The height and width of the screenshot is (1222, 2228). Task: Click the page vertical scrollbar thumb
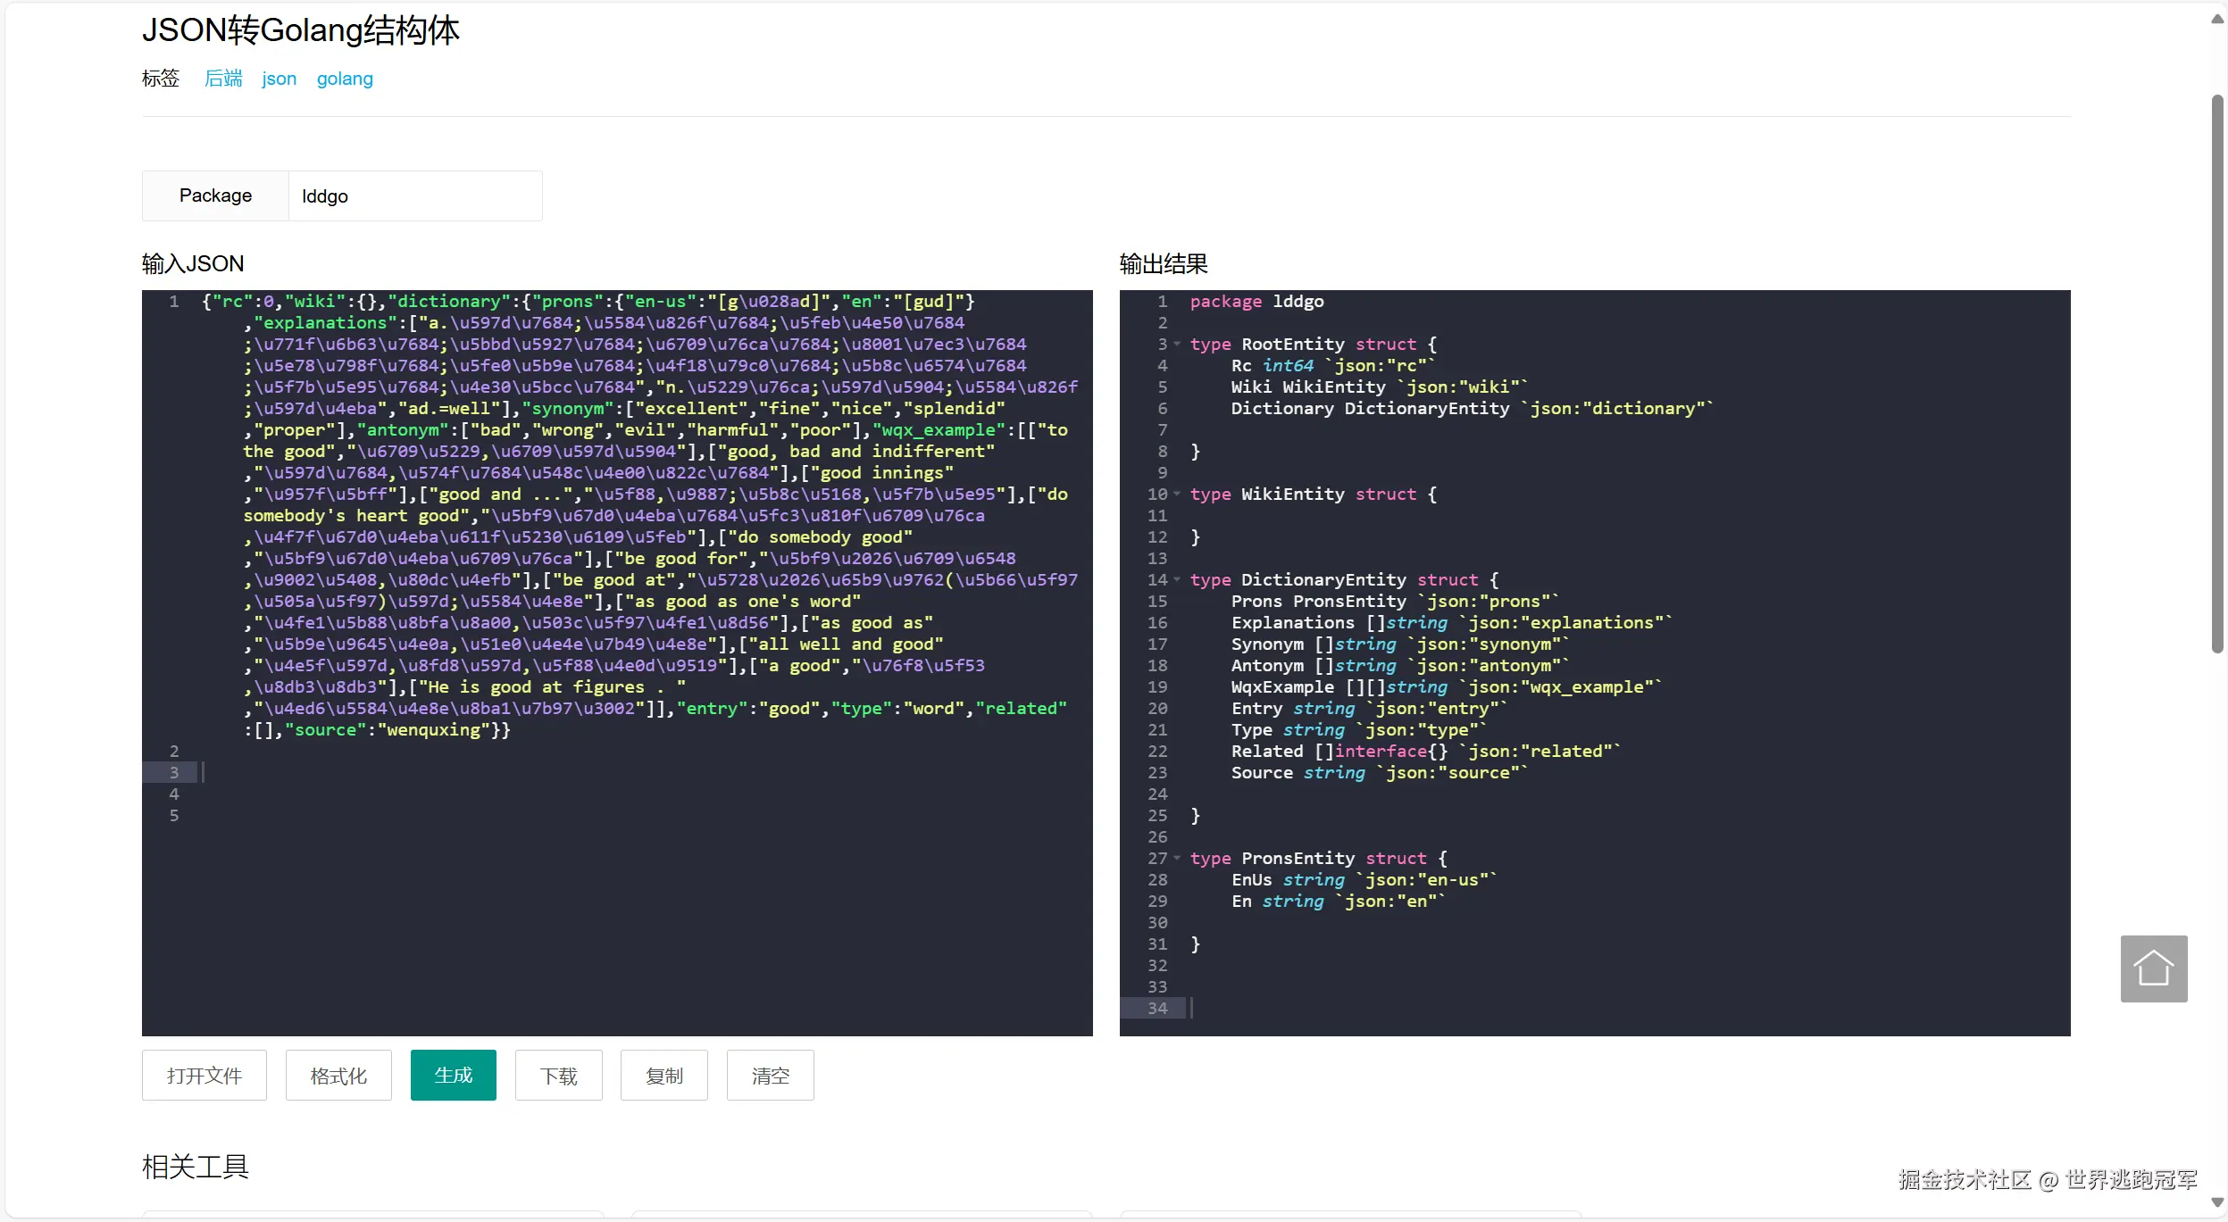2217,375
